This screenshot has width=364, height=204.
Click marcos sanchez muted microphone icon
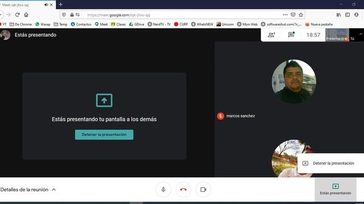[x=221, y=116]
